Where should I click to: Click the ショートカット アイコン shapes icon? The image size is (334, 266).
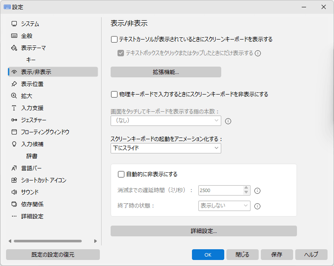pyautogui.click(x=14, y=180)
